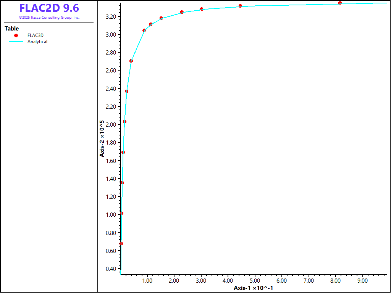Click the 3.20 tick label on the vertical axis

point(111,17)
